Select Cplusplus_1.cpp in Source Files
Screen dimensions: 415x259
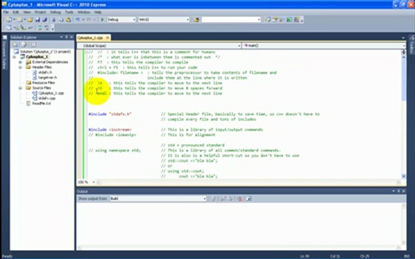[51, 93]
